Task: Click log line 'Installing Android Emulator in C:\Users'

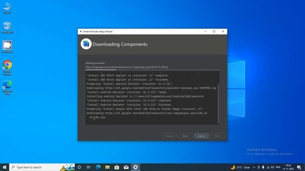Action: pos(145,96)
